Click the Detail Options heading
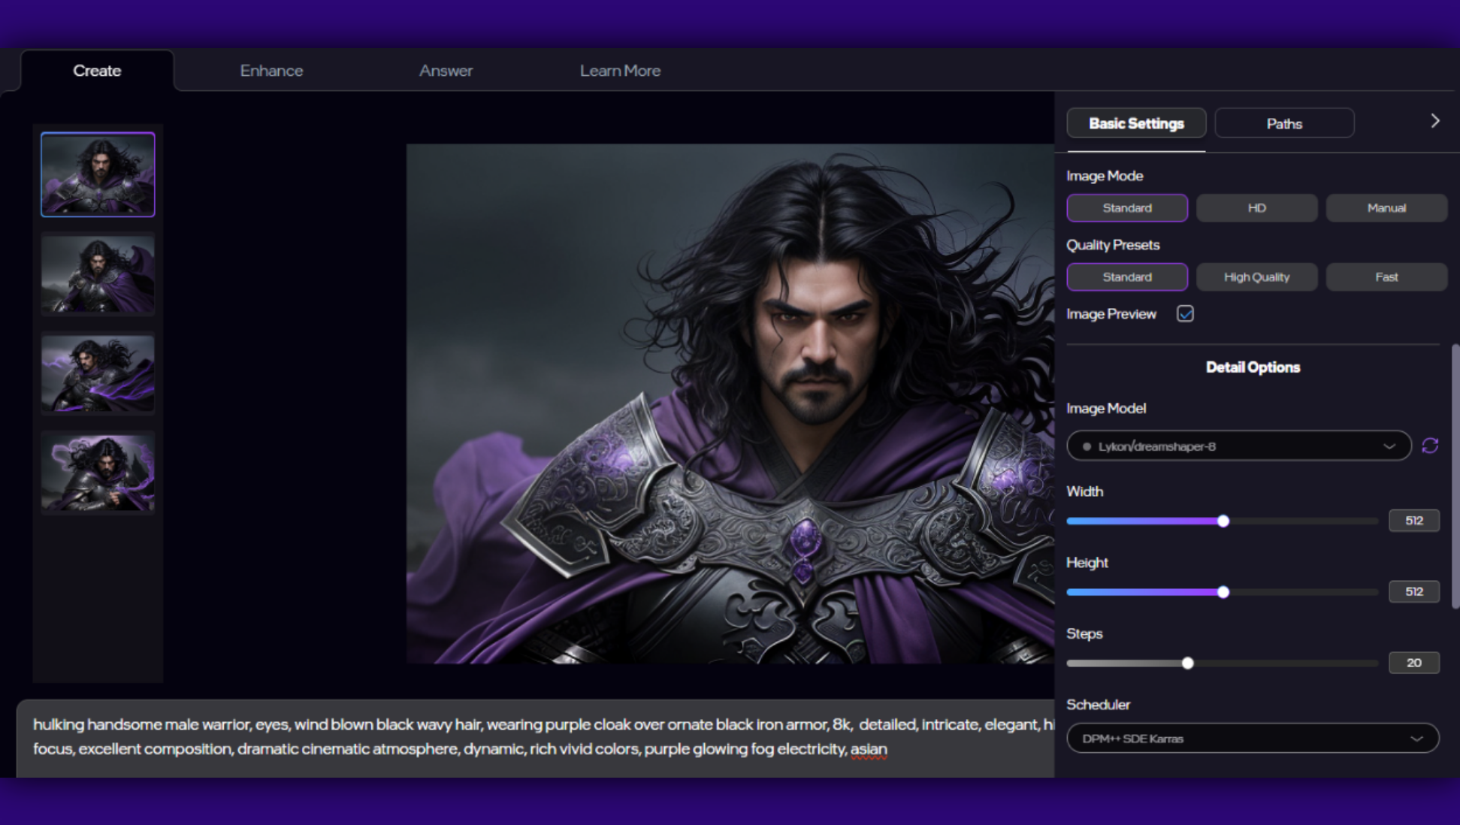Viewport: 1460px width, 825px height. 1253,367
